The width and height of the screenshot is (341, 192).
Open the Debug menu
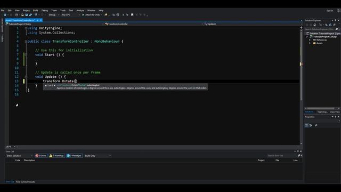coord(45,11)
